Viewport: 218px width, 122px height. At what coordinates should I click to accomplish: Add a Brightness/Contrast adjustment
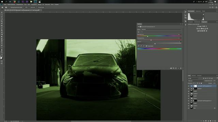(198, 26)
